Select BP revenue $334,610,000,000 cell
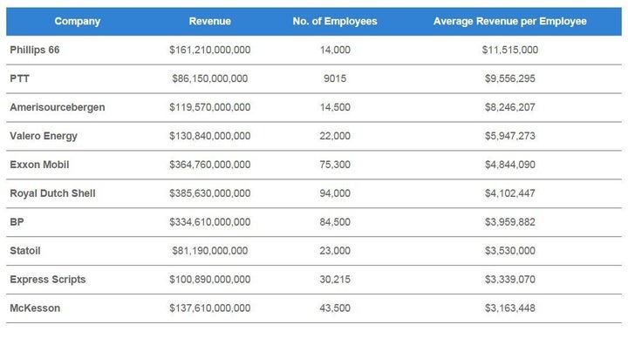The height and width of the screenshot is (338, 628). click(210, 222)
